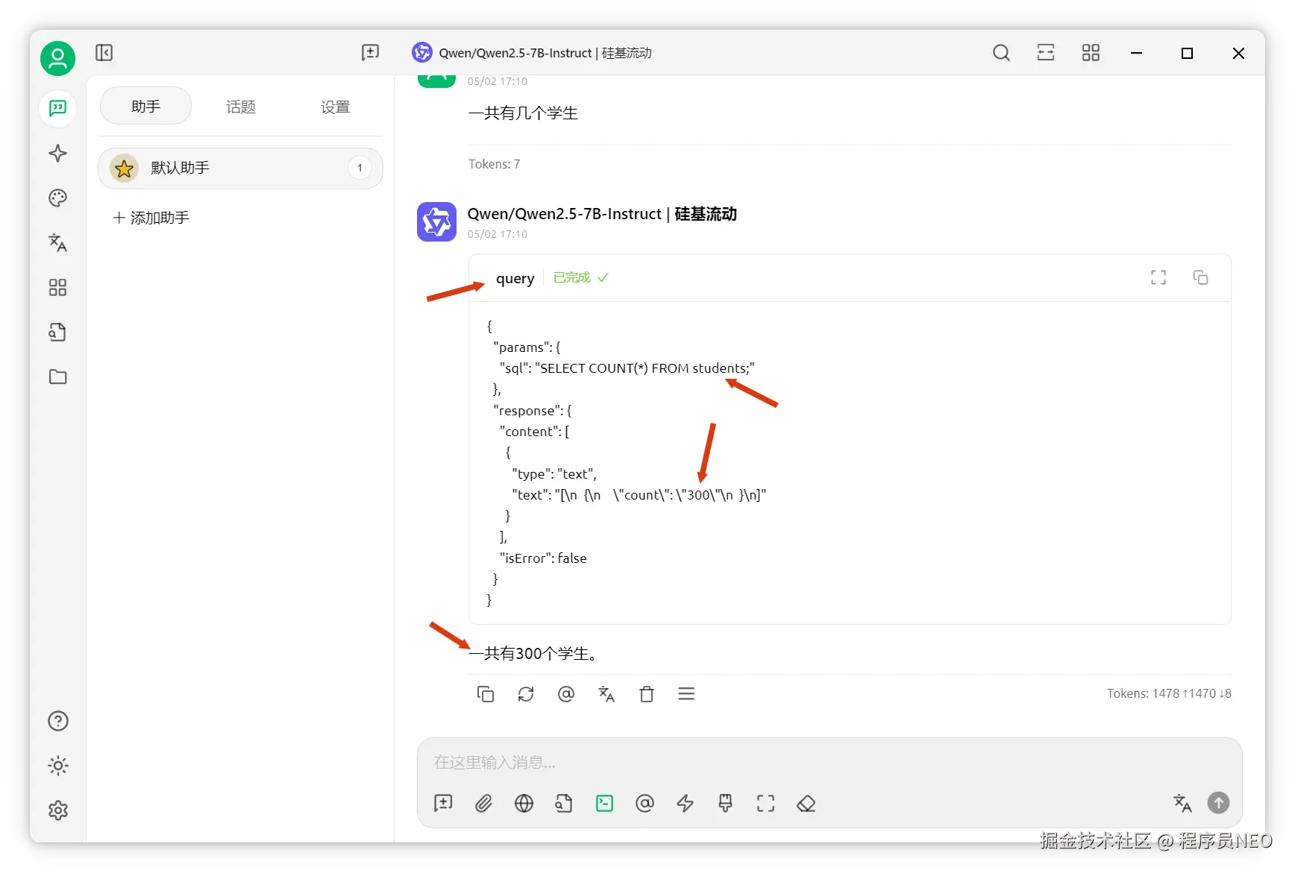1295x873 pixels.
Task: Toggle web search globe icon
Action: click(x=524, y=803)
